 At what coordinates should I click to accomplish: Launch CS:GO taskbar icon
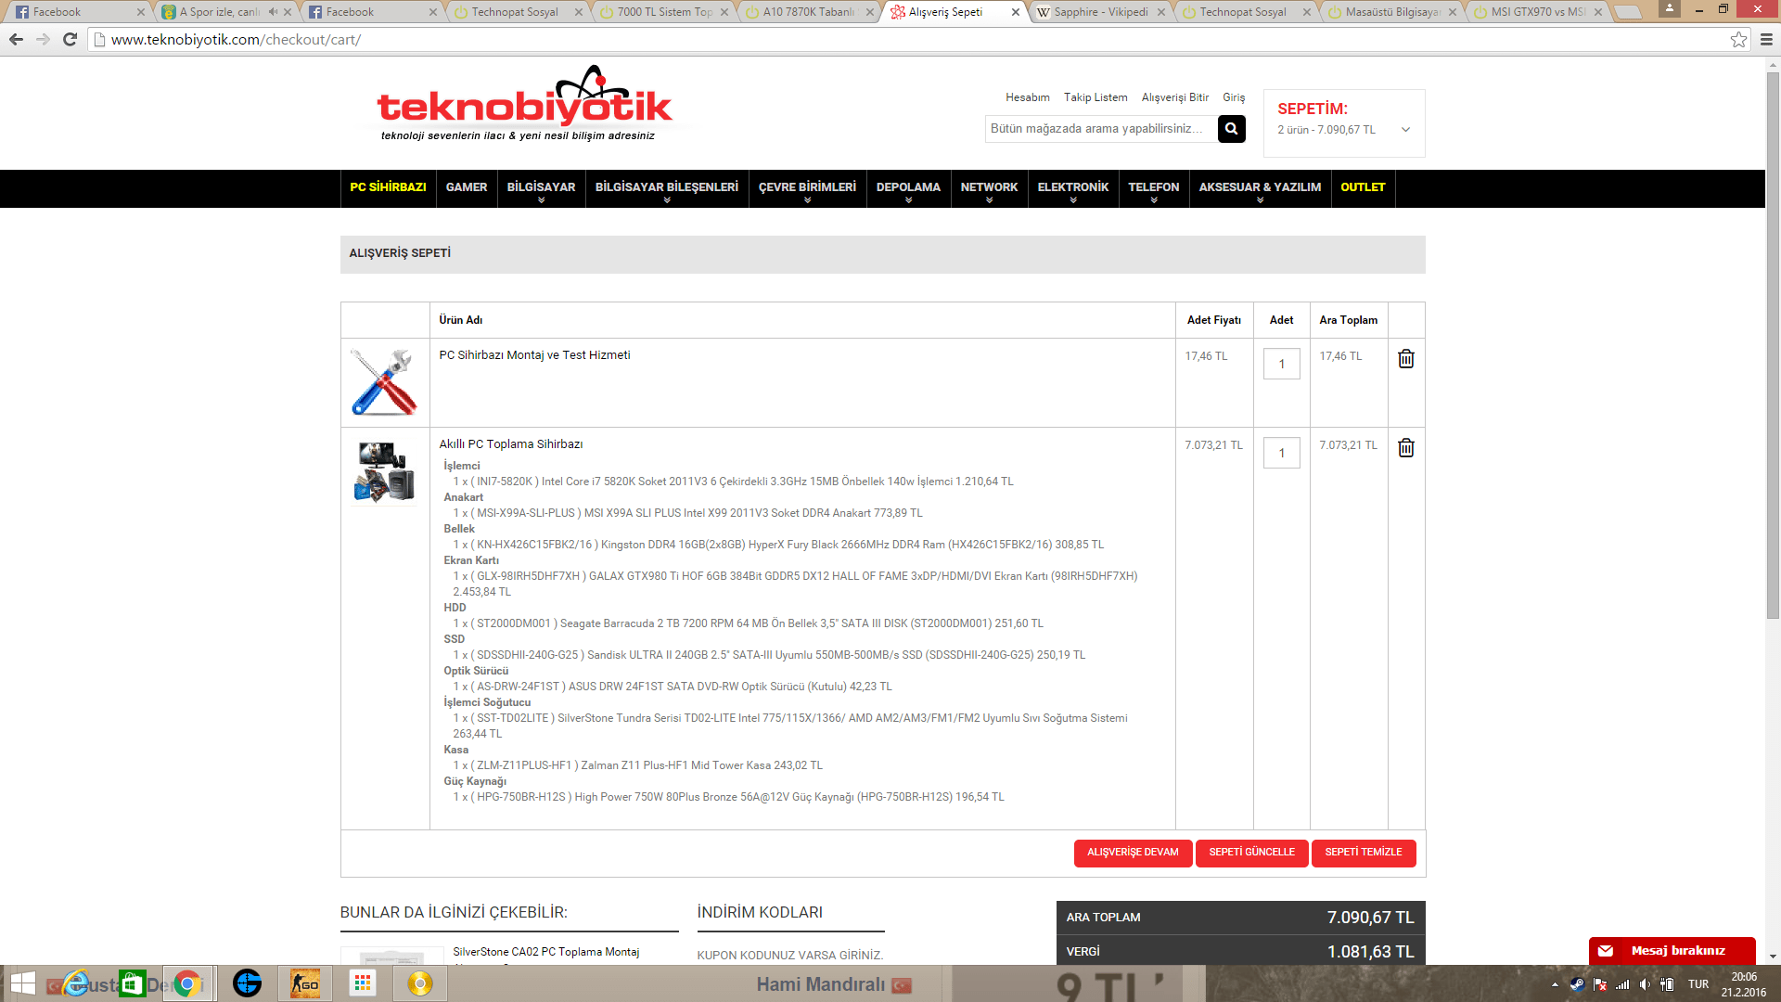(x=305, y=983)
